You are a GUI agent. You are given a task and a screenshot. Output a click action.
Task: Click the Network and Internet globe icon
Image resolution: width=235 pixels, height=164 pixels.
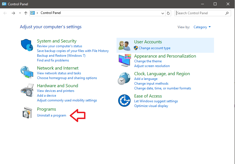27,72
